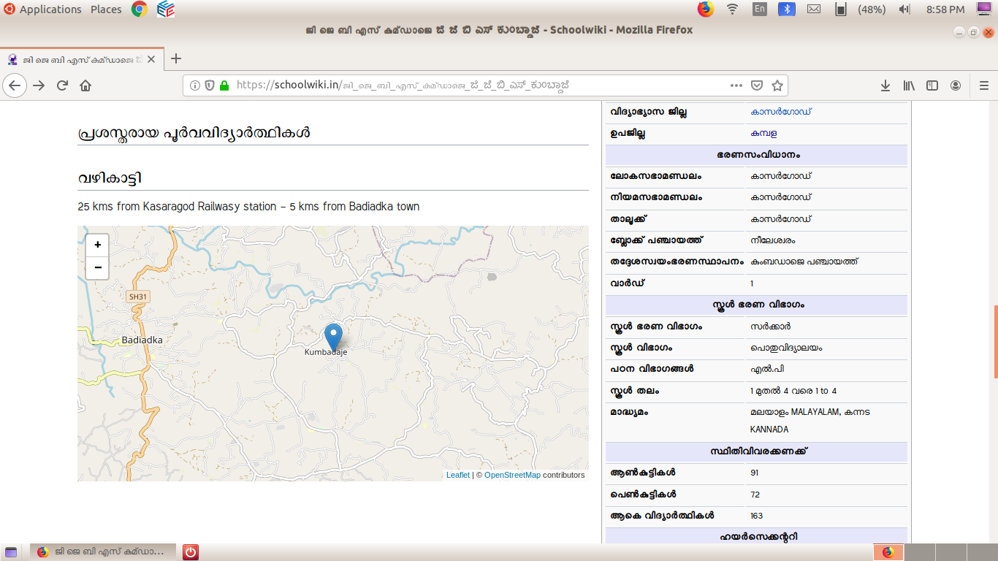Show the Library bookmarks and history
Image resolution: width=998 pixels, height=561 pixels.
click(x=909, y=85)
